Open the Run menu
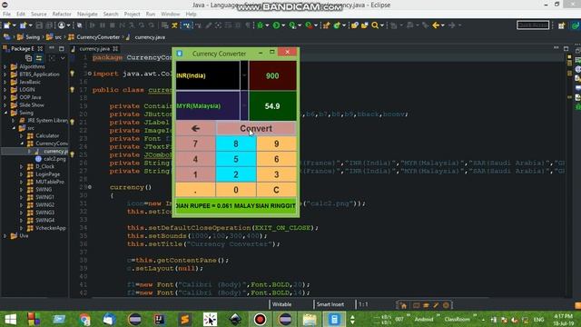 [x=151, y=15]
